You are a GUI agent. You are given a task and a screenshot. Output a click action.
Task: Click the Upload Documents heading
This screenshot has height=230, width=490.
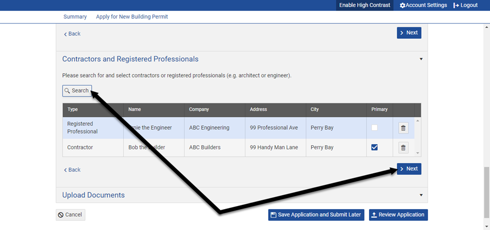pos(93,195)
